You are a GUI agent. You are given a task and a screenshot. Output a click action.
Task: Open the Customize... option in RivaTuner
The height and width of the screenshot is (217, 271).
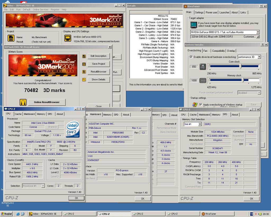click(250, 37)
